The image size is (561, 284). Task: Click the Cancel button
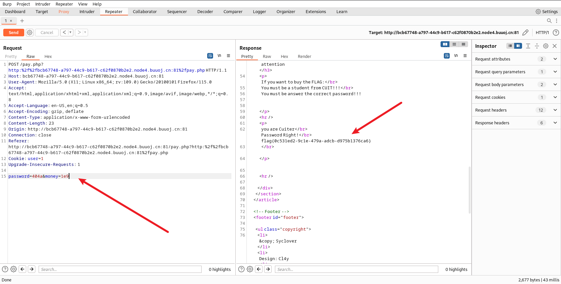click(x=47, y=32)
